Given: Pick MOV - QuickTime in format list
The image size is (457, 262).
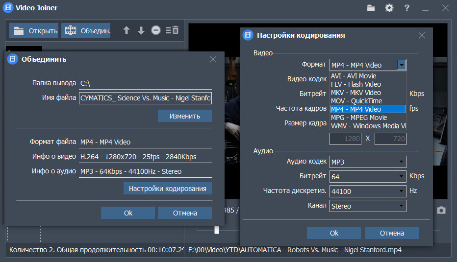Looking at the screenshot, I should pos(356,101).
